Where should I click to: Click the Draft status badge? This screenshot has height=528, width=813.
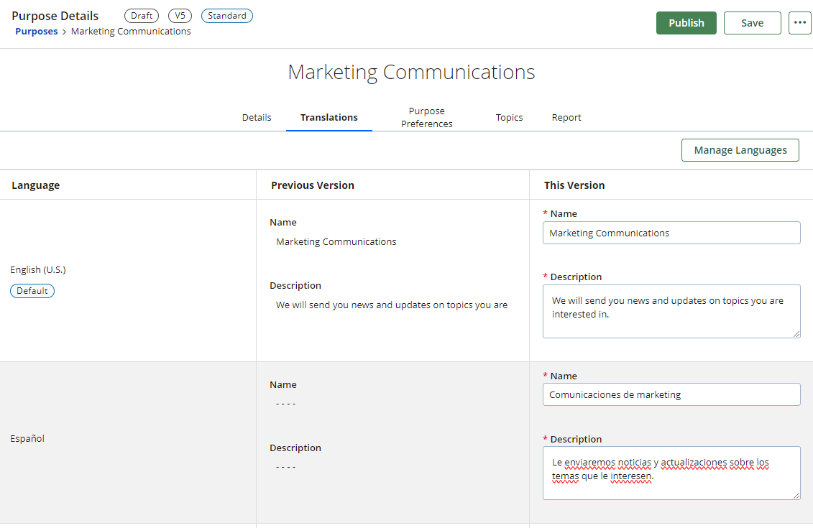click(142, 16)
